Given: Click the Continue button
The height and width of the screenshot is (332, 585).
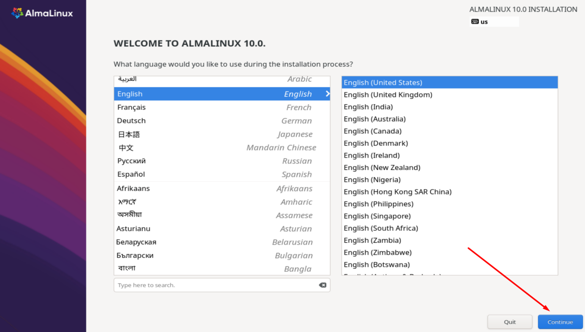Looking at the screenshot, I should click(560, 322).
